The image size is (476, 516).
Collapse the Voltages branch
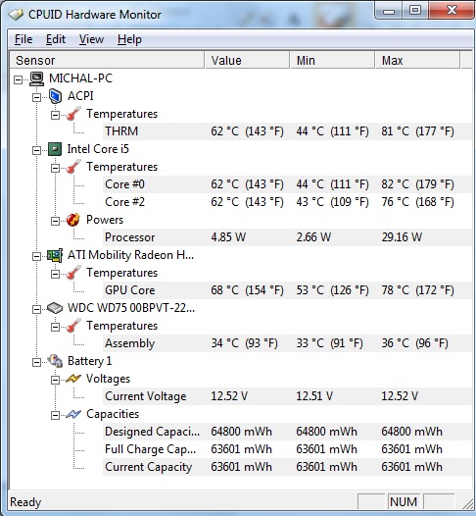click(55, 380)
